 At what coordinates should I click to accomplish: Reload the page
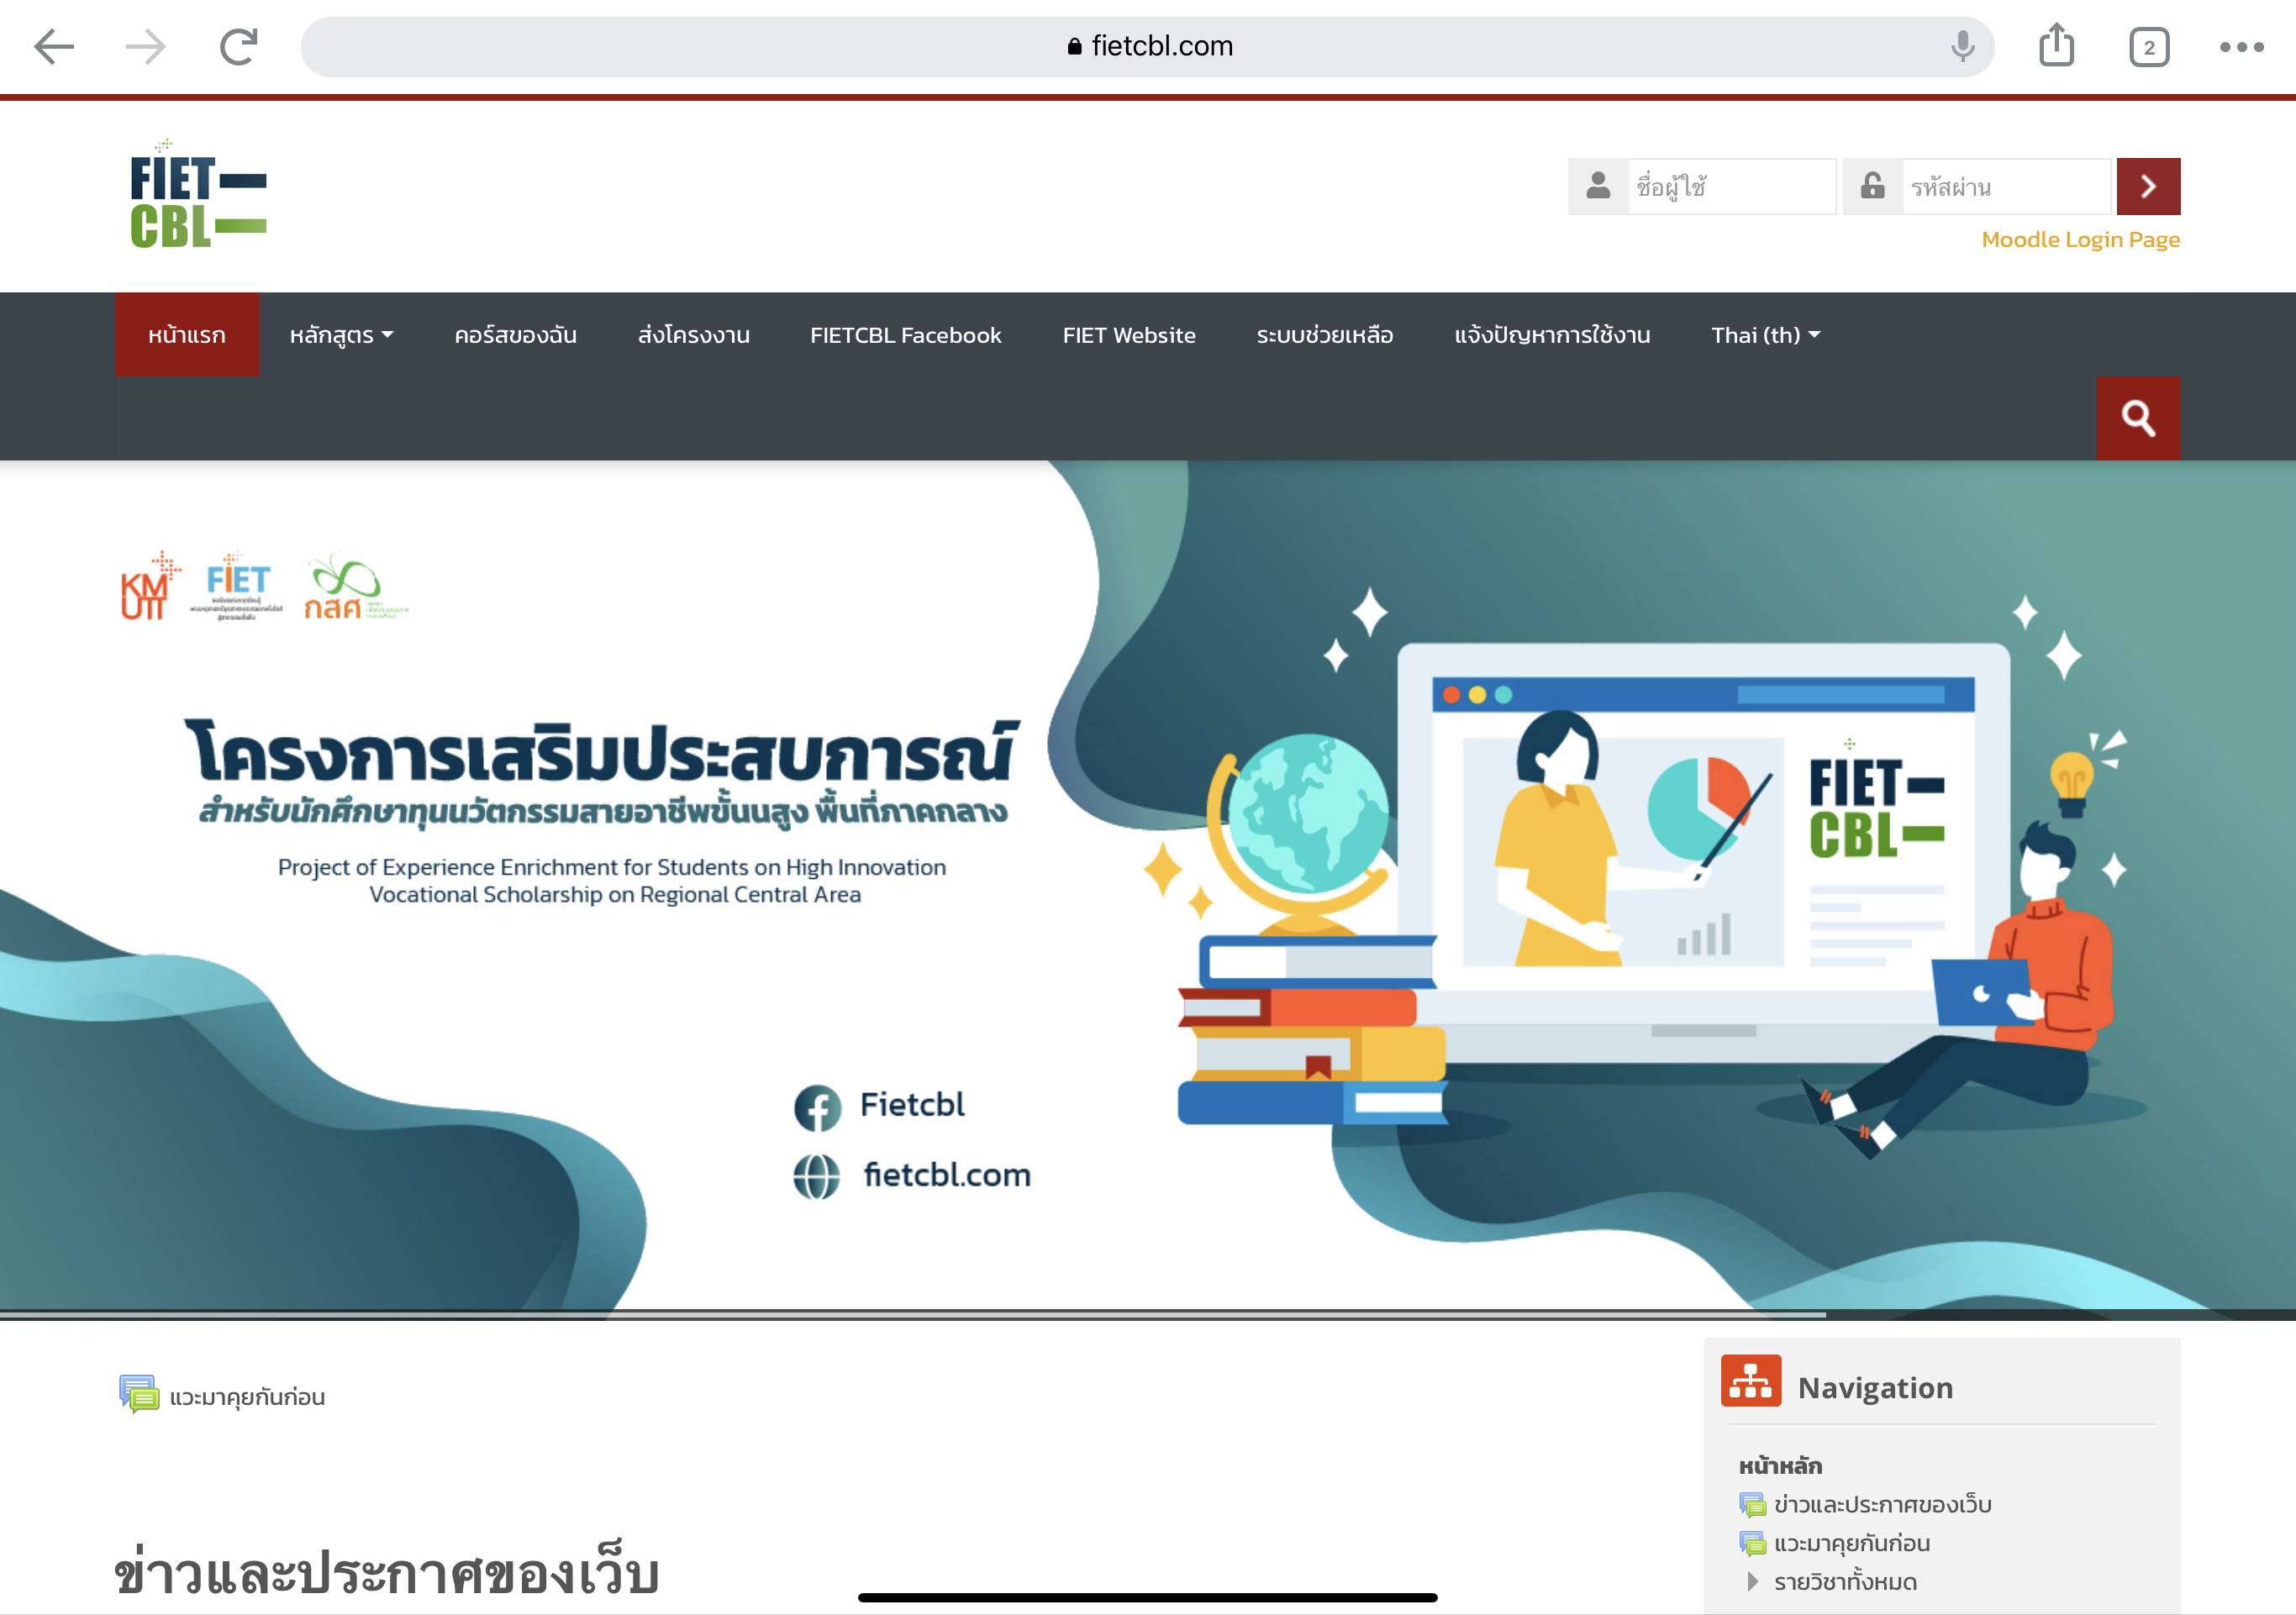(238, 46)
